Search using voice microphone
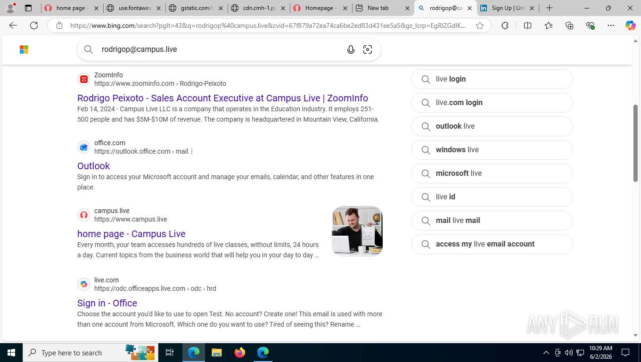 pyautogui.click(x=351, y=49)
